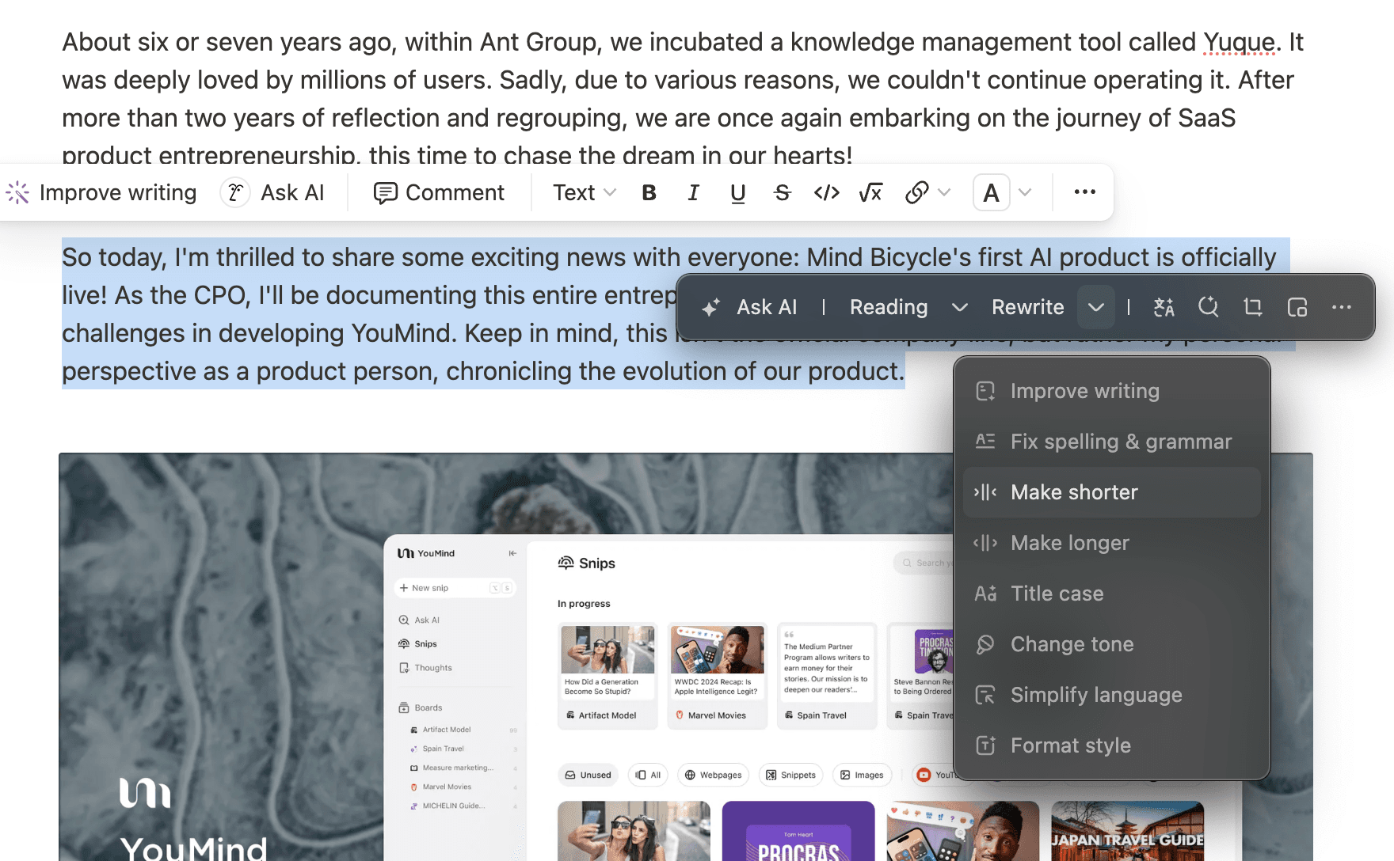Click the translate icon in the dark toolbar
The image size is (1394, 861).
coord(1164,307)
